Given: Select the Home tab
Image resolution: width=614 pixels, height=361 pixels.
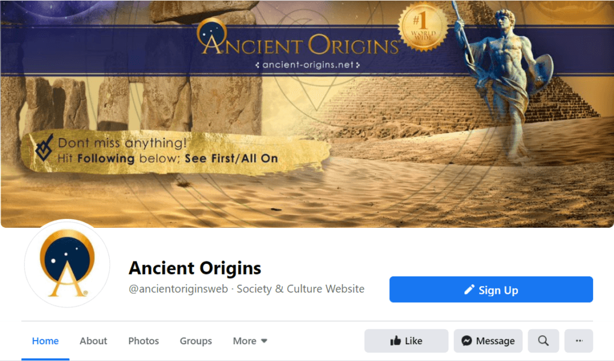Looking at the screenshot, I should [46, 341].
